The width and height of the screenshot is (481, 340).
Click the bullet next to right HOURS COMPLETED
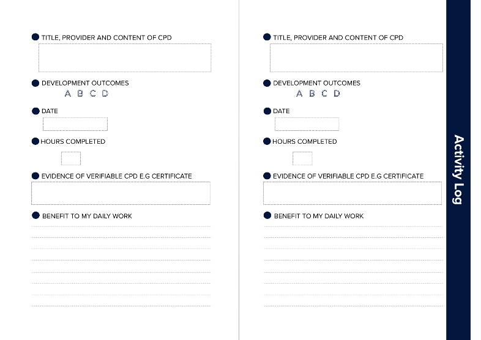(x=267, y=141)
